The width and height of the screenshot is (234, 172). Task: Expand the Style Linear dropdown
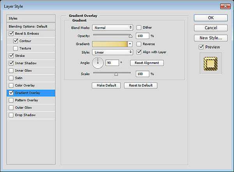pyautogui.click(x=113, y=52)
